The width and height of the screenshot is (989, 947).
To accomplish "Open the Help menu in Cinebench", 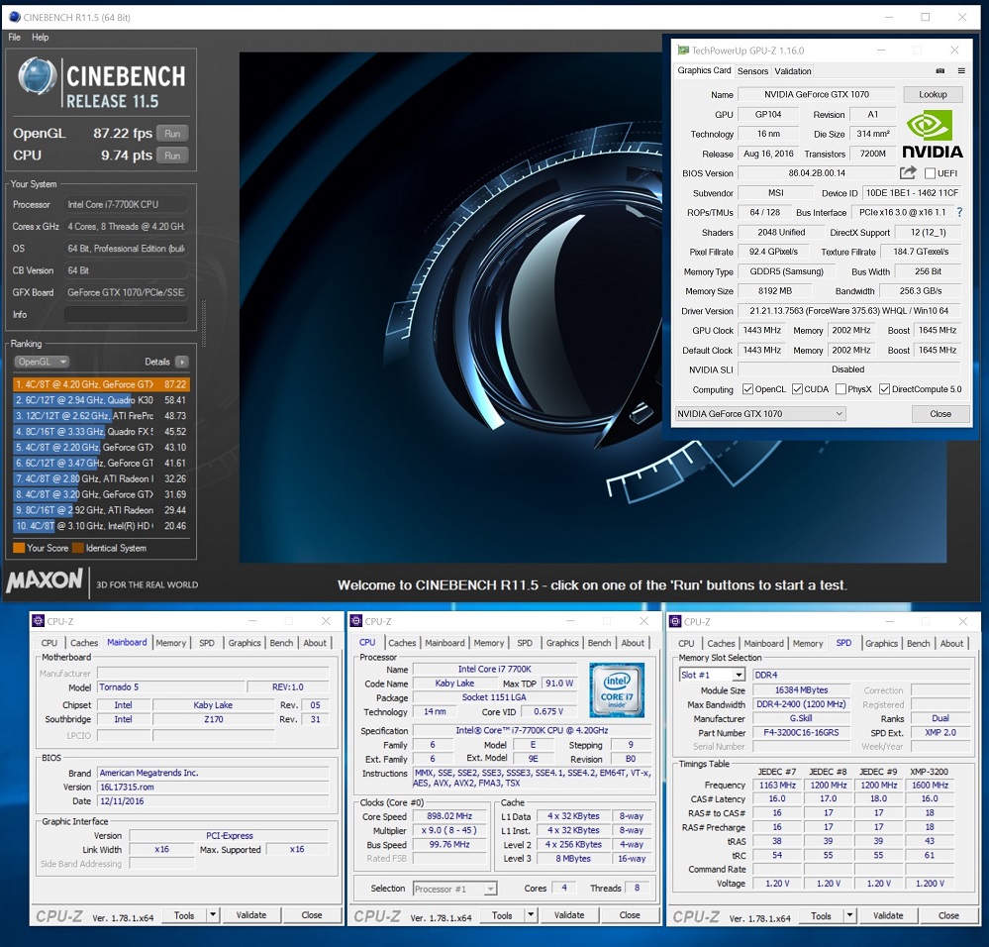I will (x=40, y=38).
